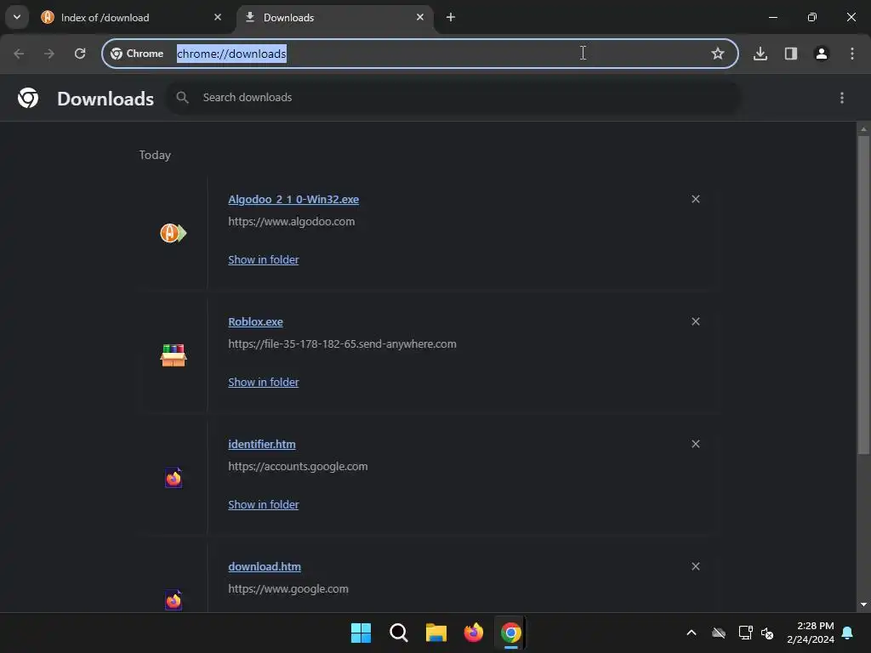
Task: Click the send-anywhere.com source URL
Action: 342,344
